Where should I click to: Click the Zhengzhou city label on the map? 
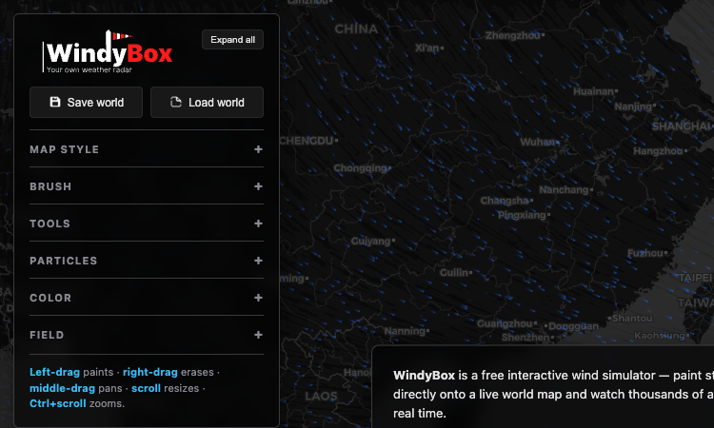[x=513, y=35]
